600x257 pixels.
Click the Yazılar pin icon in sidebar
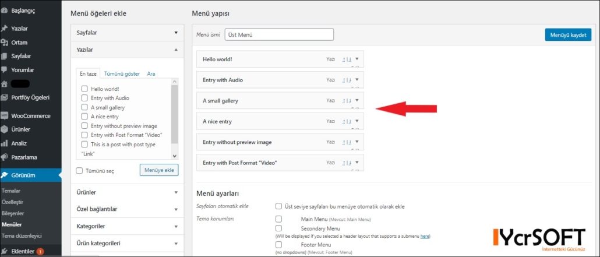point(4,29)
